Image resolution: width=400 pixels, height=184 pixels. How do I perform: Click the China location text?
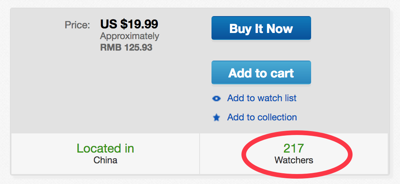(x=105, y=160)
